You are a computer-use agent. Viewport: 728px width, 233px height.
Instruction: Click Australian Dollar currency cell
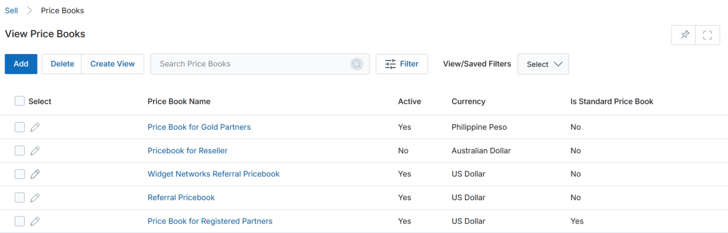481,151
